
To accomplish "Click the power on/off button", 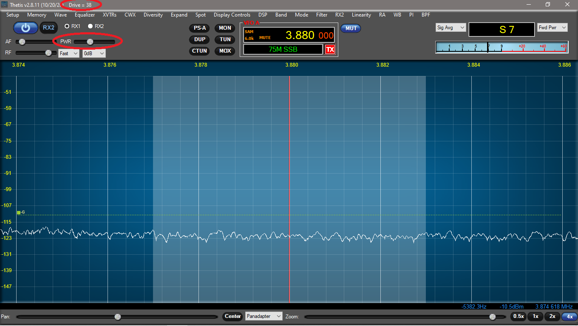I will click(x=25, y=28).
